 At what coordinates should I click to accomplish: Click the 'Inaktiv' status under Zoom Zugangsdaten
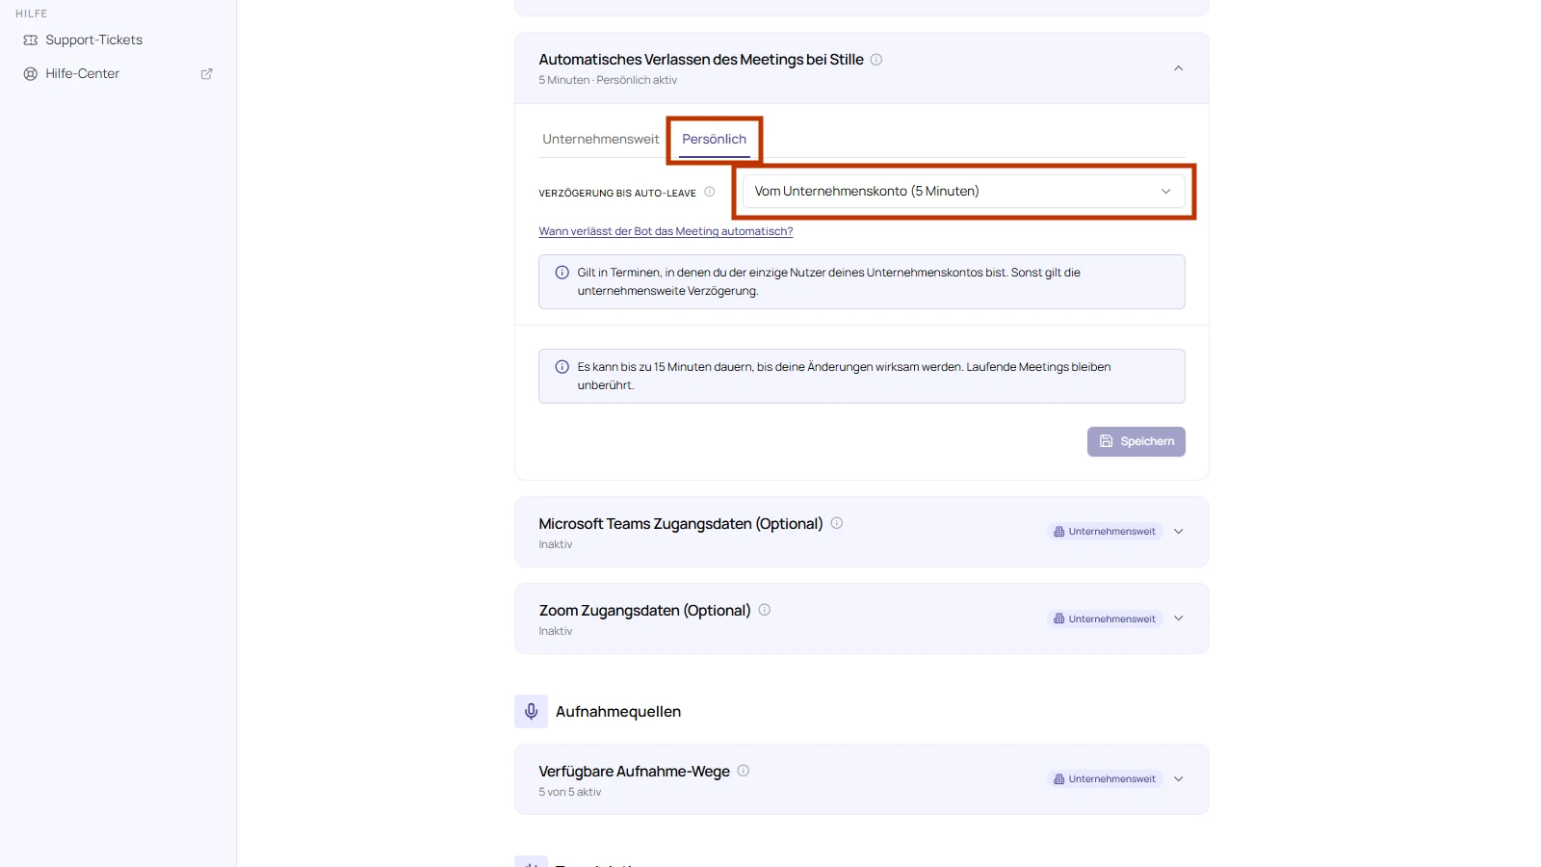(556, 631)
